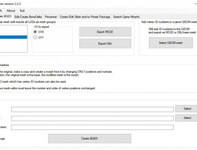The width and height of the screenshot is (197, 150).
Task: Open the About menu
Action: pos(11,11)
